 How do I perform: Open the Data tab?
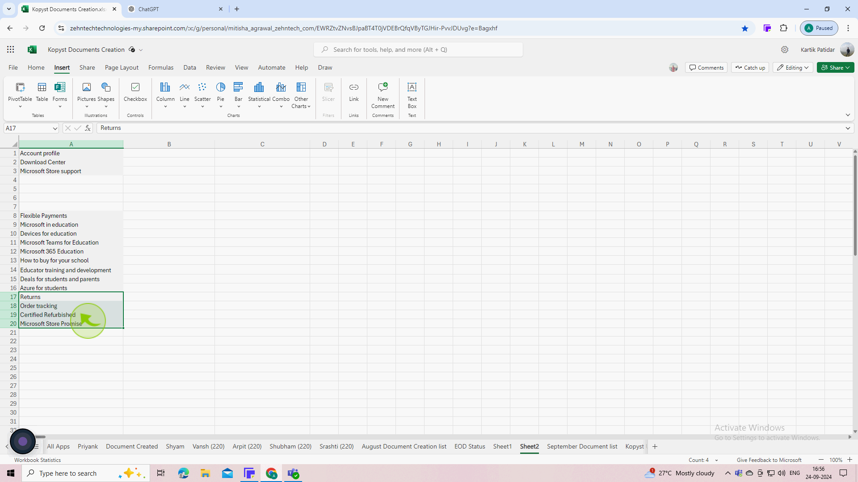pos(189,67)
